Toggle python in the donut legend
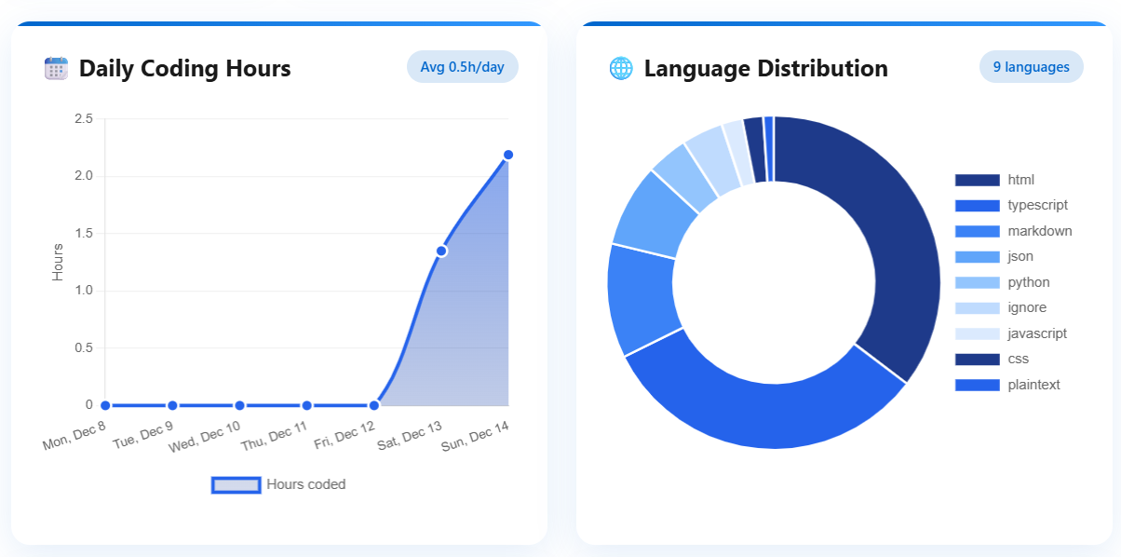Screen dimensions: 1121x557 click(x=1003, y=282)
